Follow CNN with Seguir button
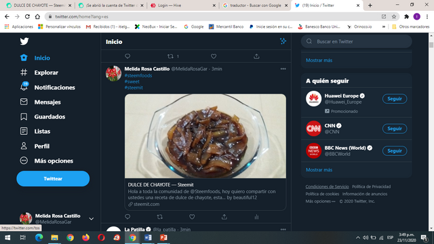This screenshot has width=434, height=244. point(395,128)
